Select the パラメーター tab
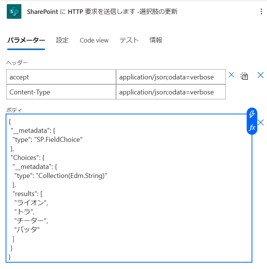 point(26,40)
